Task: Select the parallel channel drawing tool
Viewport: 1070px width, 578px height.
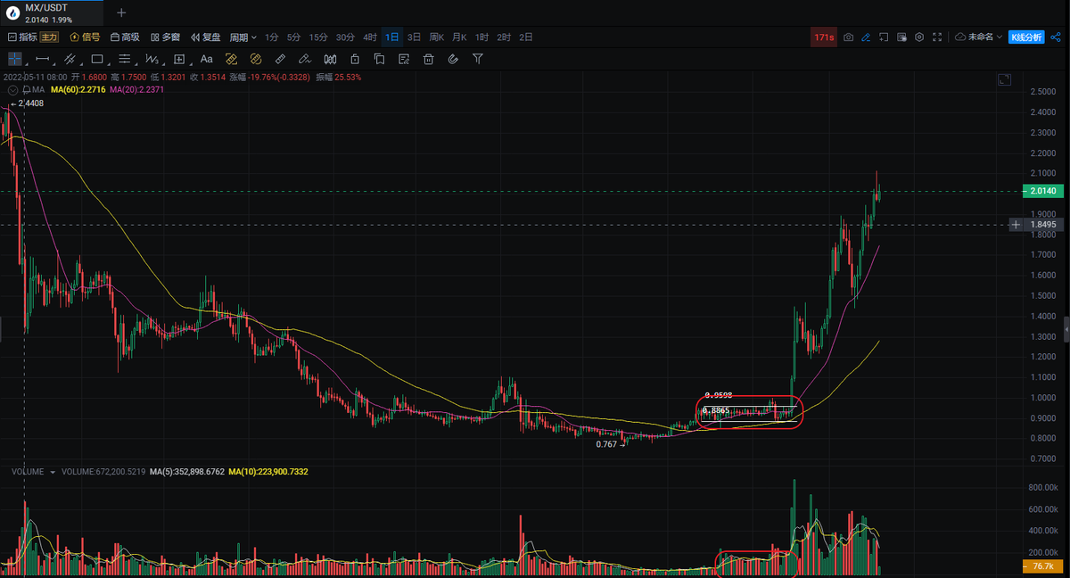Action: [70, 59]
